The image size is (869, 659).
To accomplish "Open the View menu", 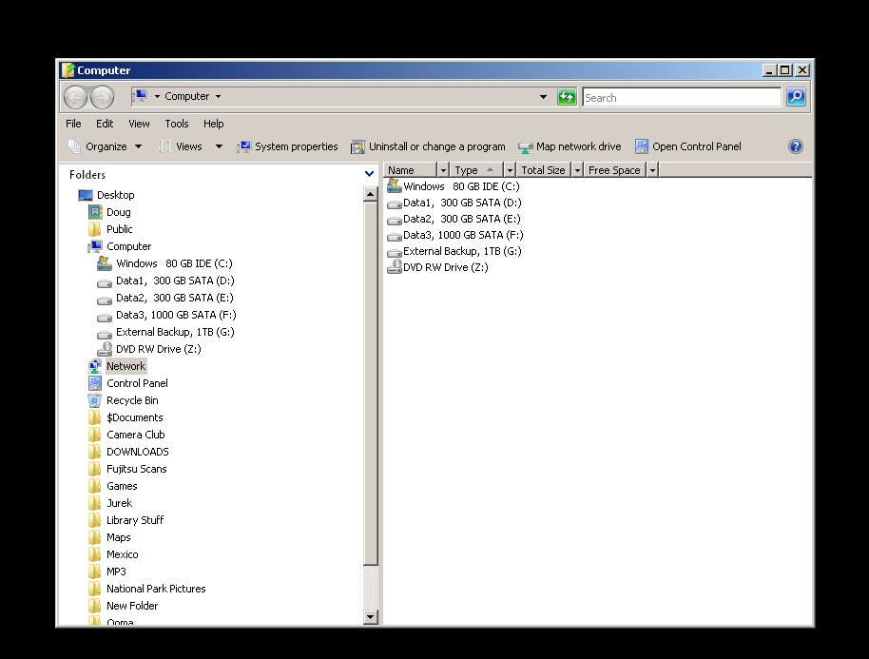I will click(x=139, y=124).
